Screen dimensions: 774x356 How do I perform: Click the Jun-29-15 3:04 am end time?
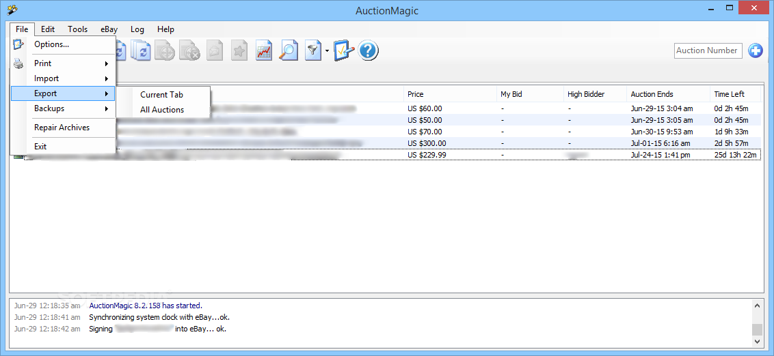point(662,108)
